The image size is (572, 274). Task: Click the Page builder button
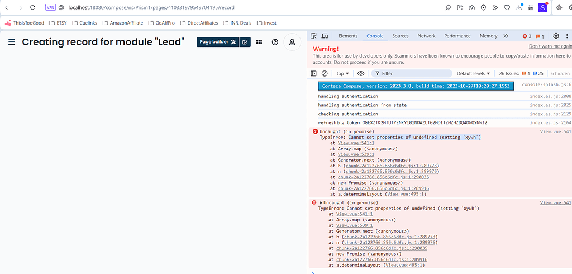[x=217, y=42]
